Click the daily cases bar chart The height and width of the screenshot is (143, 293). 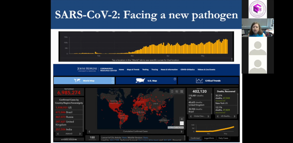click(148, 46)
